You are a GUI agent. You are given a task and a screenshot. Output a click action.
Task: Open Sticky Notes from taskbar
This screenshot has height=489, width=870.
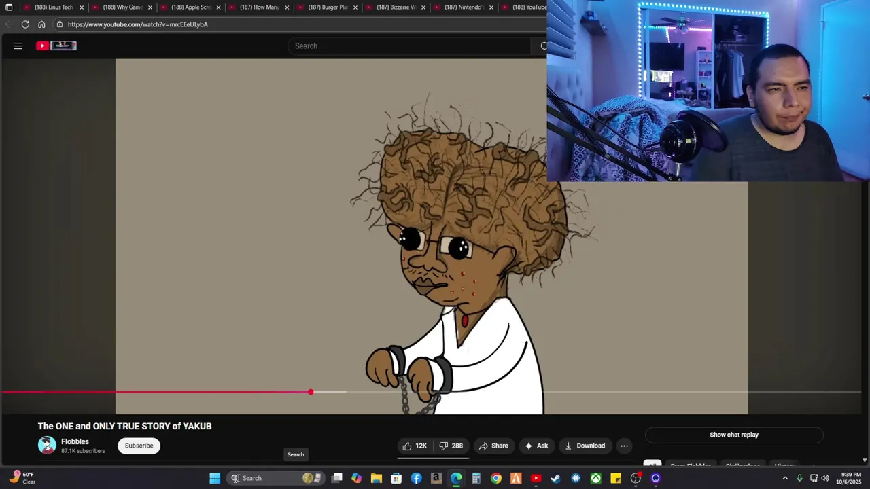coord(615,478)
